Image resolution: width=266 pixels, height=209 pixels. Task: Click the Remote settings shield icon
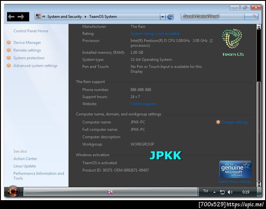click(9, 50)
